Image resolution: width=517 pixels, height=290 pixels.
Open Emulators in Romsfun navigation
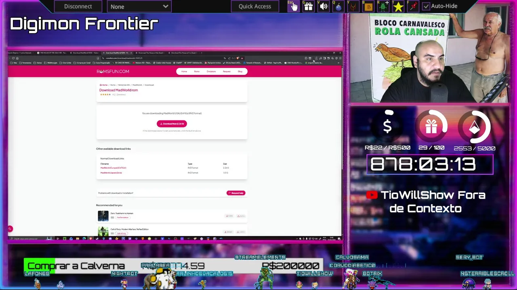[x=211, y=71]
